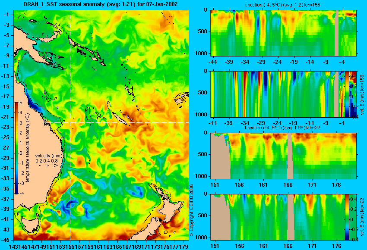
Task: Click the '0.2' tick on the lat=-22 velocity colorbar
Action: (353, 209)
